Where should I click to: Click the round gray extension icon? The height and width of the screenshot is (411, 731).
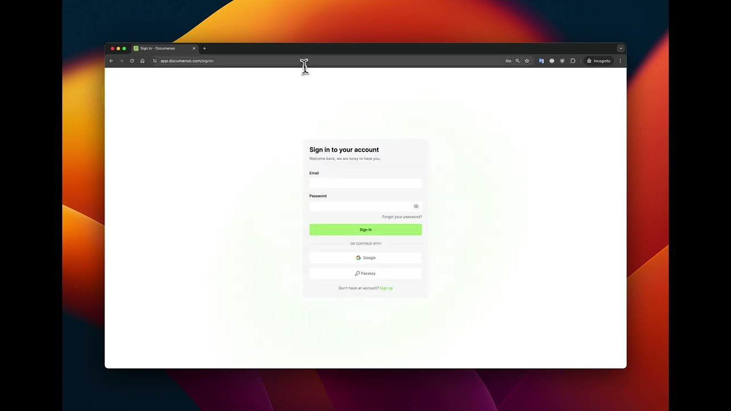click(x=552, y=61)
